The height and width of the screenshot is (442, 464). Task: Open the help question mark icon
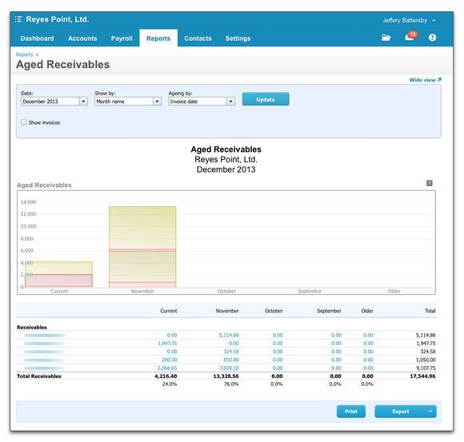pyautogui.click(x=432, y=38)
